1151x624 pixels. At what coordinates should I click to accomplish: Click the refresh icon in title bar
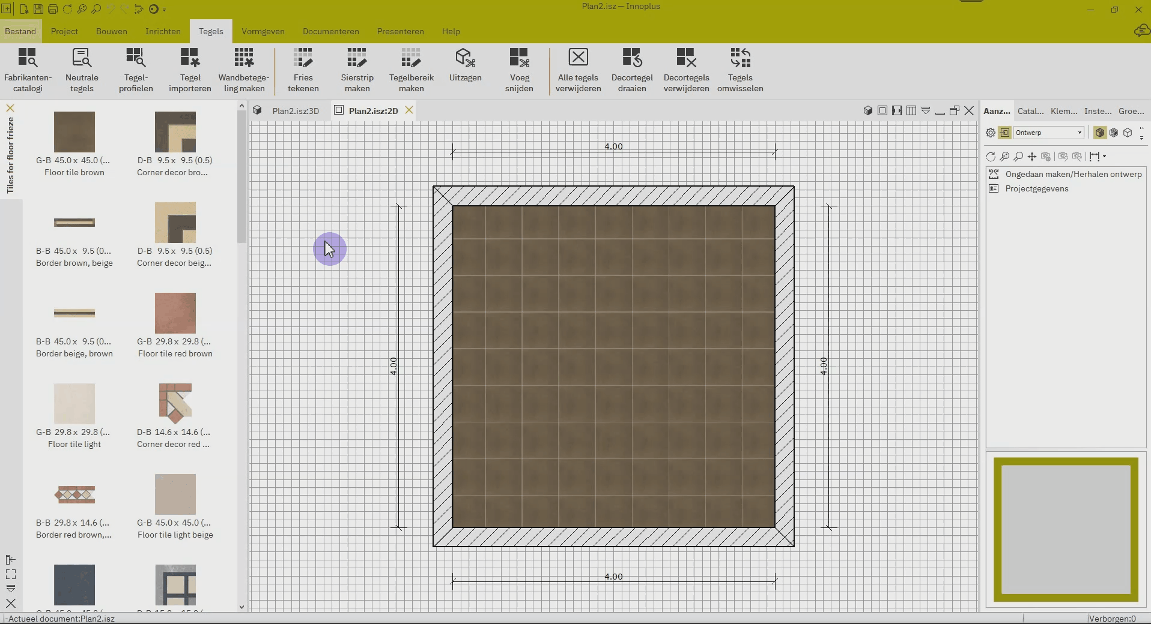(x=67, y=9)
